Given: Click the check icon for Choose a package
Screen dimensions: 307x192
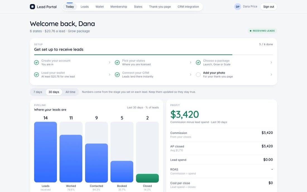Looking at the screenshot, I should tap(198, 63).
